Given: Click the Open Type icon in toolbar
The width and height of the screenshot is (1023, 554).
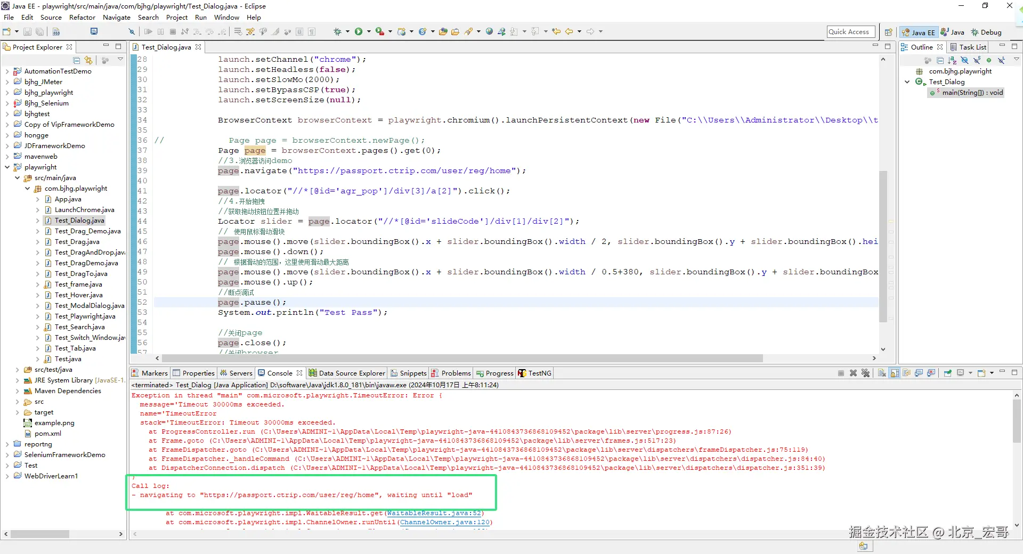Looking at the screenshot, I should [x=443, y=32].
